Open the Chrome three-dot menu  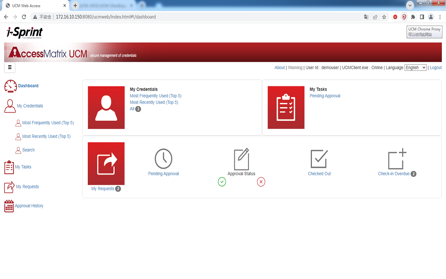440,17
